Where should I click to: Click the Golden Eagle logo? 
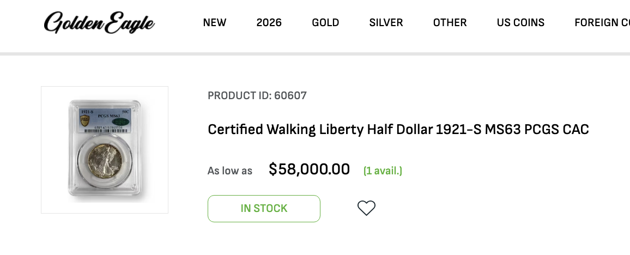click(99, 22)
